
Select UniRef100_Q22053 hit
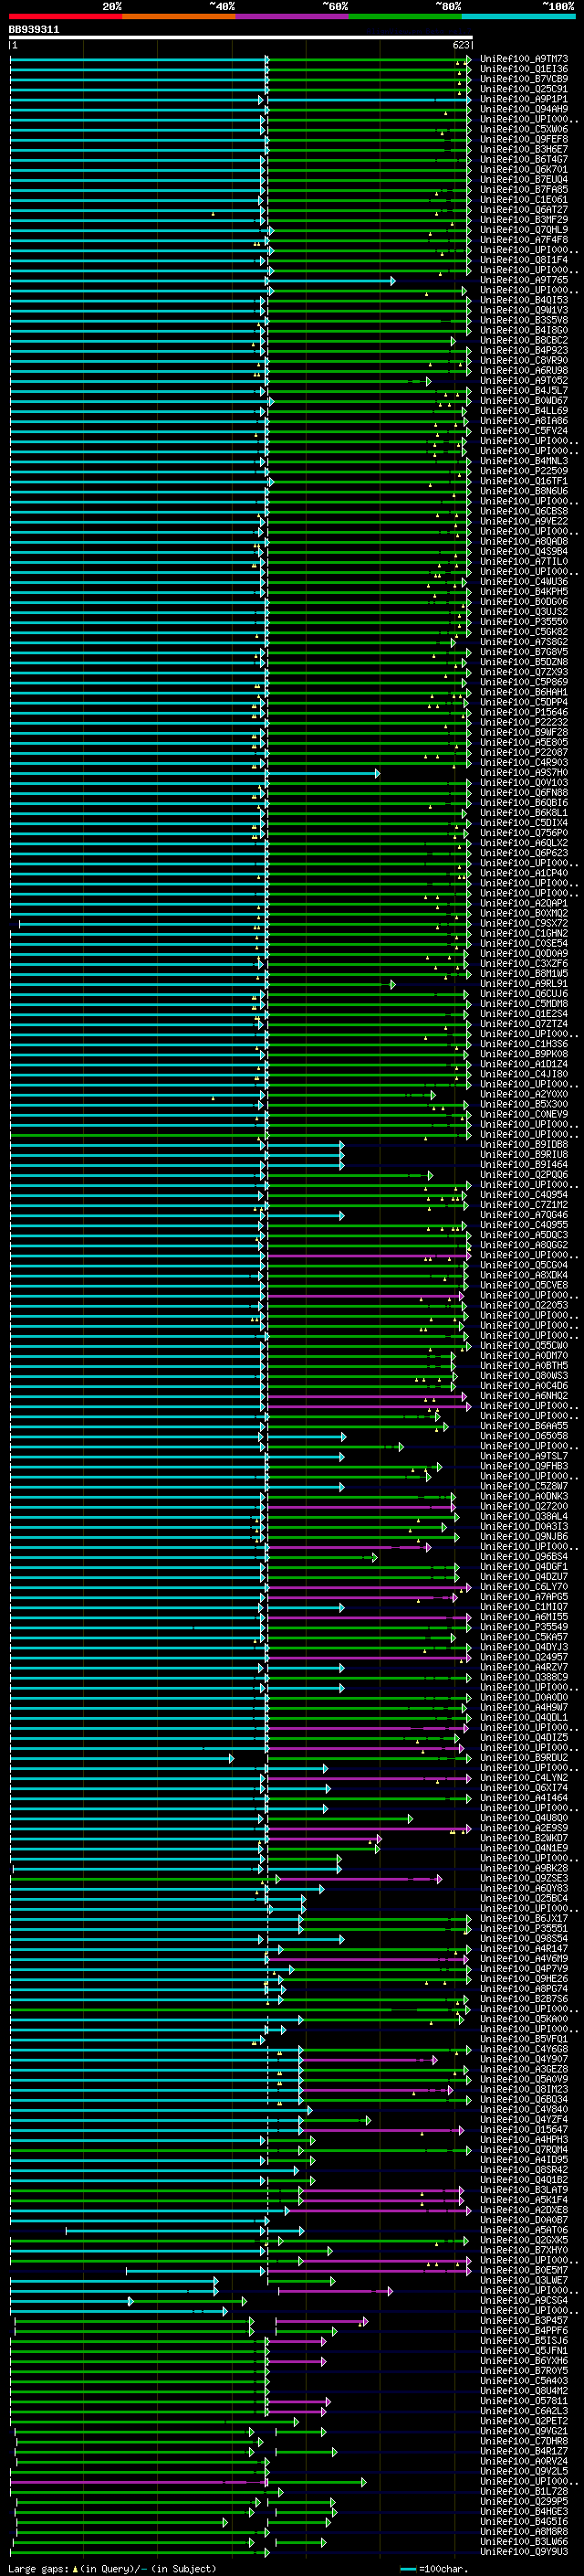click(524, 1305)
